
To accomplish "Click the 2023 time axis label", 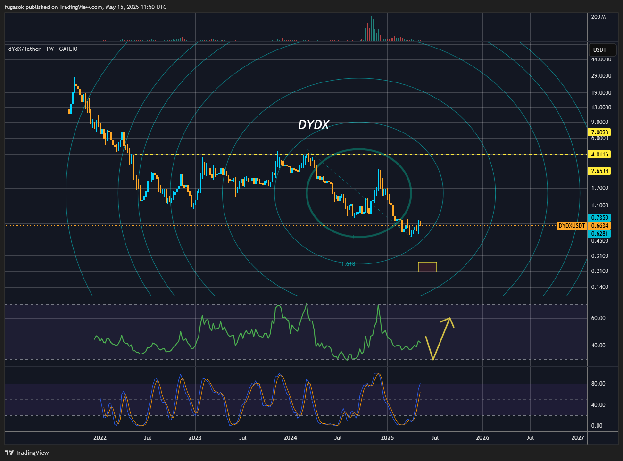I will [195, 438].
